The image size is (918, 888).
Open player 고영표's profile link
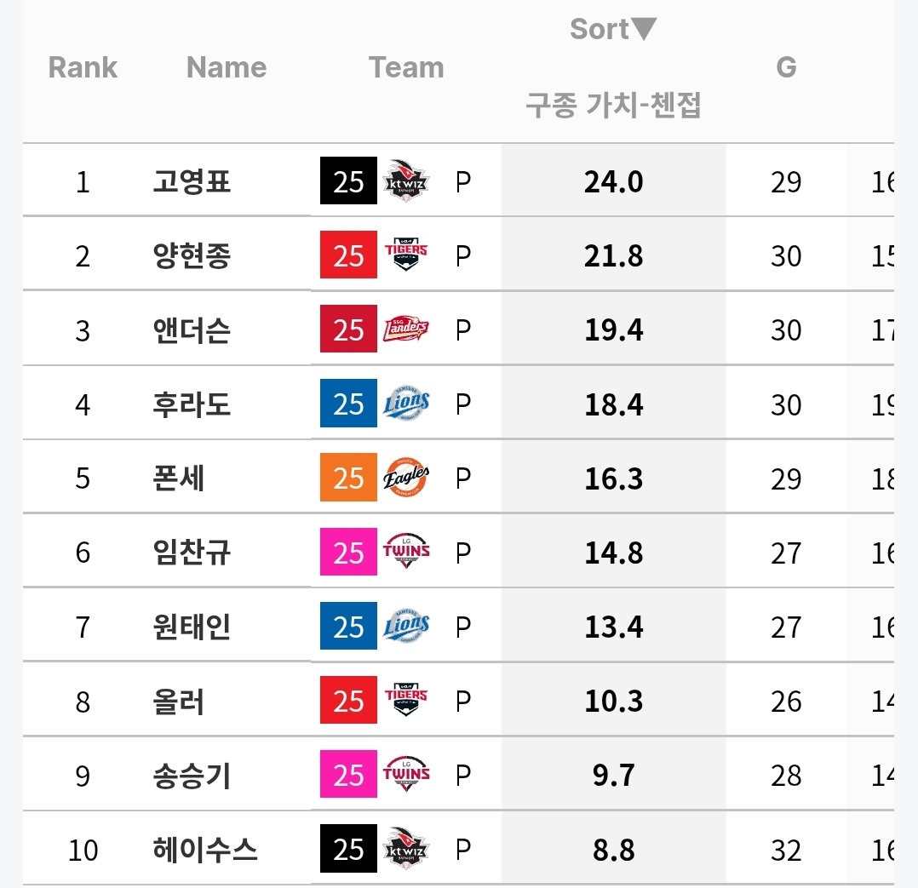click(x=192, y=181)
